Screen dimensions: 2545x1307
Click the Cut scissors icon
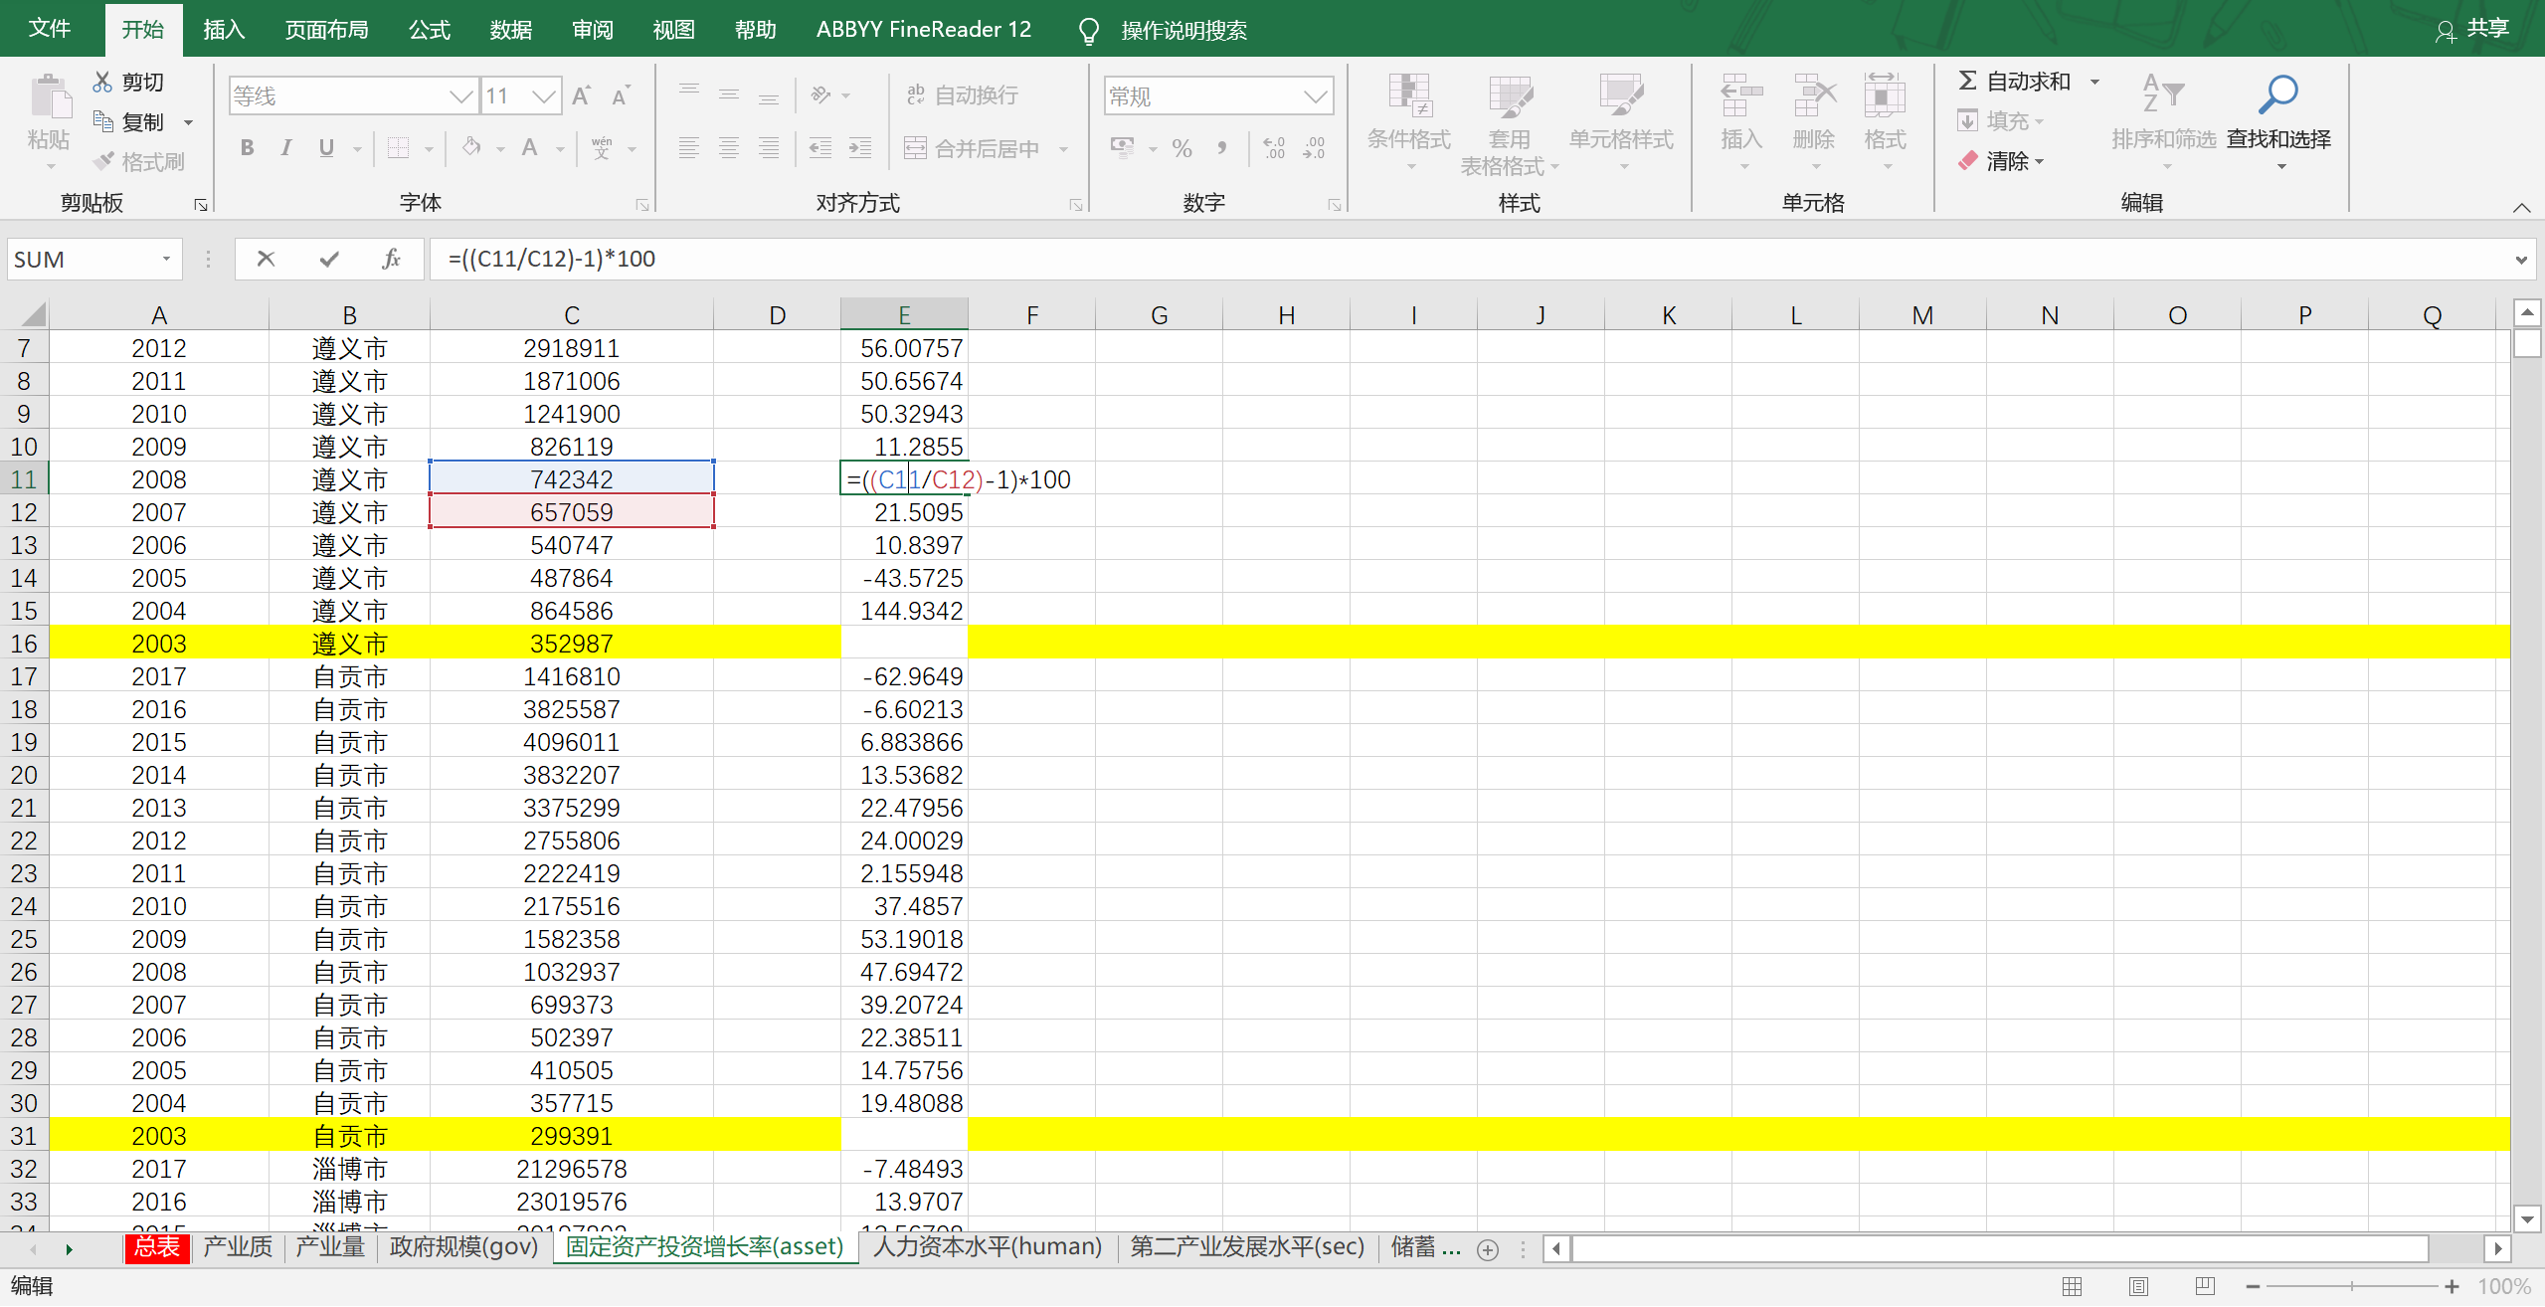coord(102,82)
